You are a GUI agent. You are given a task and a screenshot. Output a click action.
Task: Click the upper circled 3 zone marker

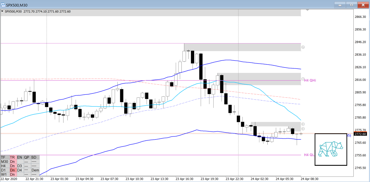point(303,124)
